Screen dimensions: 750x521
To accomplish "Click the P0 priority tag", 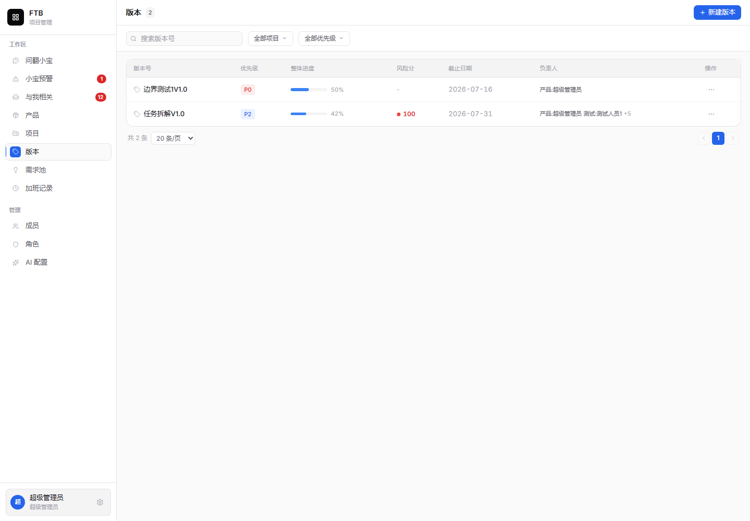I will [x=248, y=90].
